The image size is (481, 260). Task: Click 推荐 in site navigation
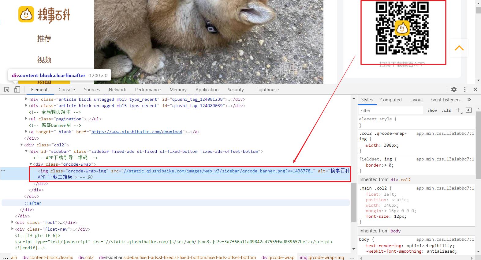point(44,39)
